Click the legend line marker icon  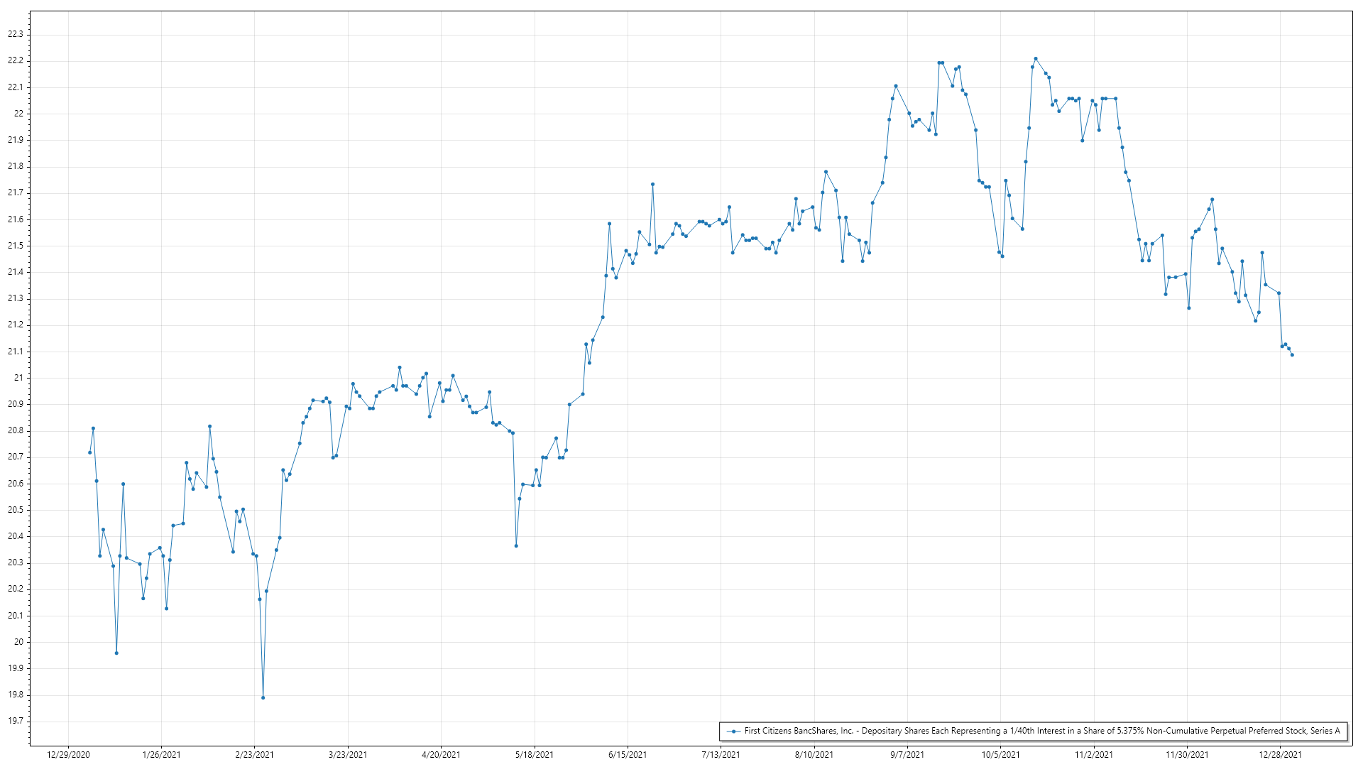coord(733,731)
